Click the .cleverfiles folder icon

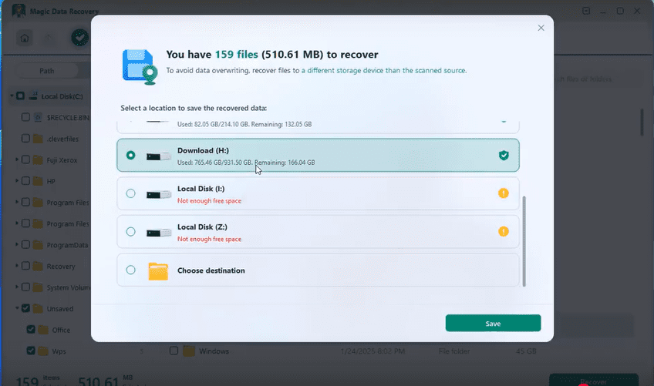pyautogui.click(x=38, y=139)
